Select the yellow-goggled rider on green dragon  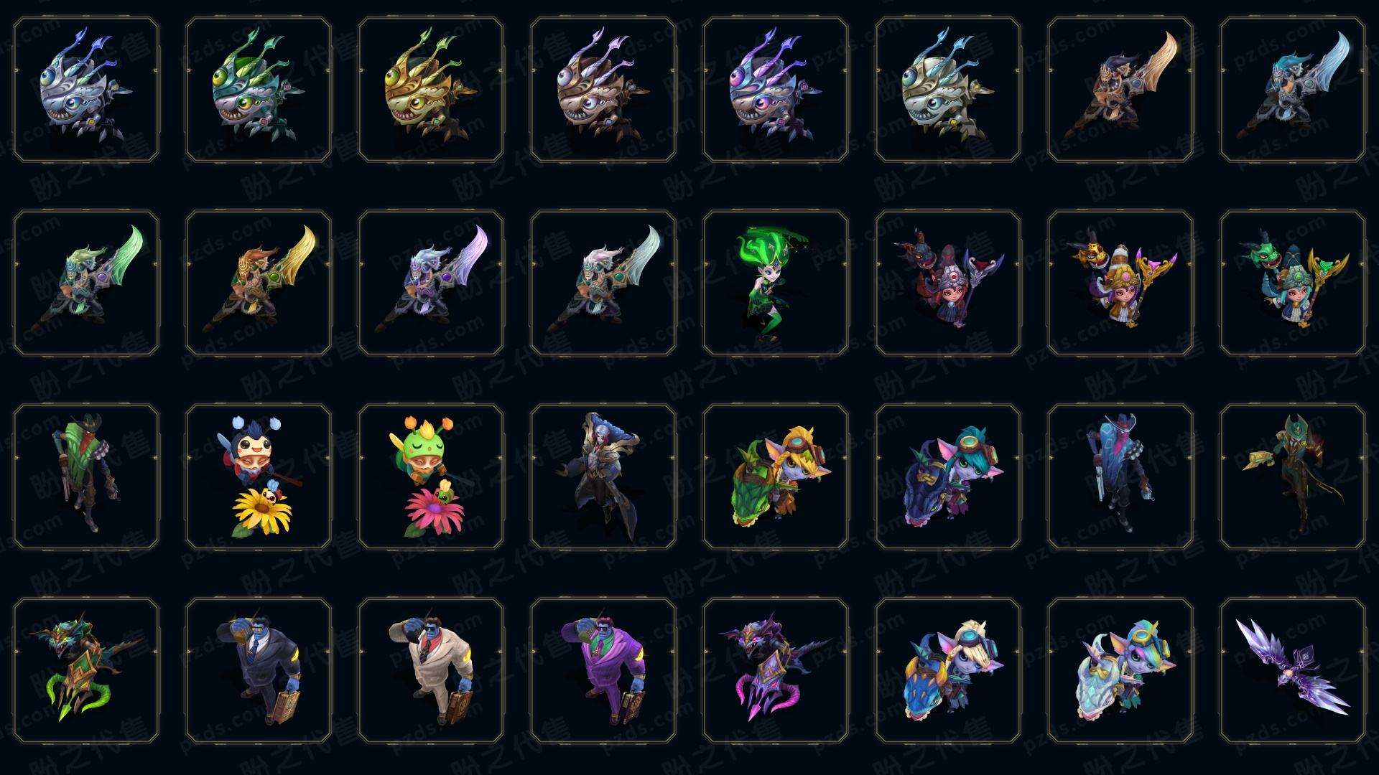[776, 476]
